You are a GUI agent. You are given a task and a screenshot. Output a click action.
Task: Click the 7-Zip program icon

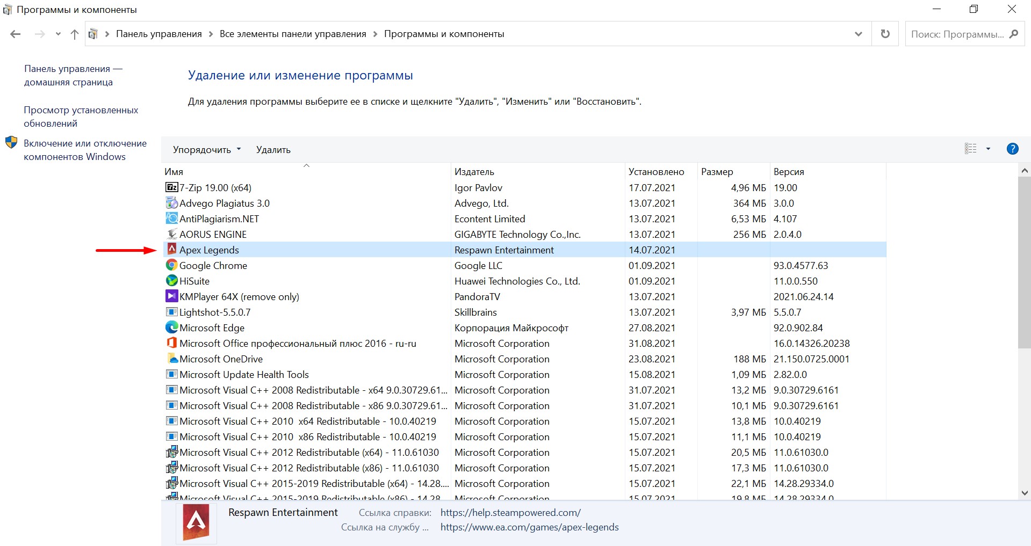click(x=172, y=187)
